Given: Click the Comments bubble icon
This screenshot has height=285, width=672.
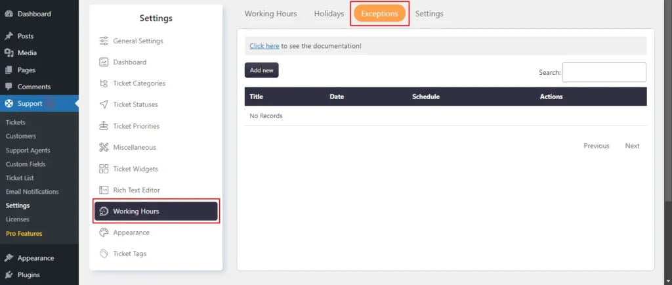Looking at the screenshot, I should click(9, 87).
